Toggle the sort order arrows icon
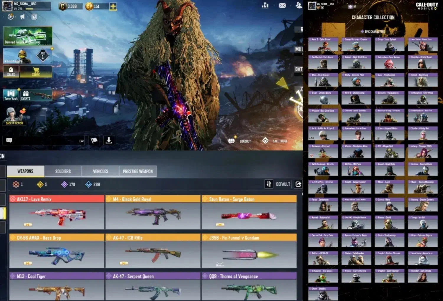 269,184
